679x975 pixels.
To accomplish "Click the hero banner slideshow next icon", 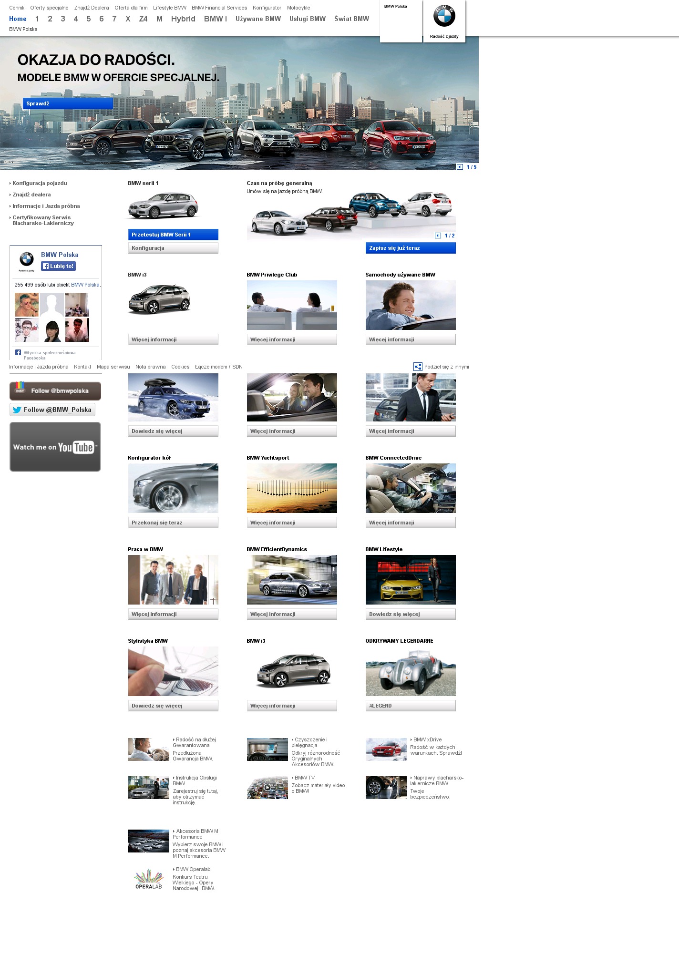I will [x=460, y=167].
